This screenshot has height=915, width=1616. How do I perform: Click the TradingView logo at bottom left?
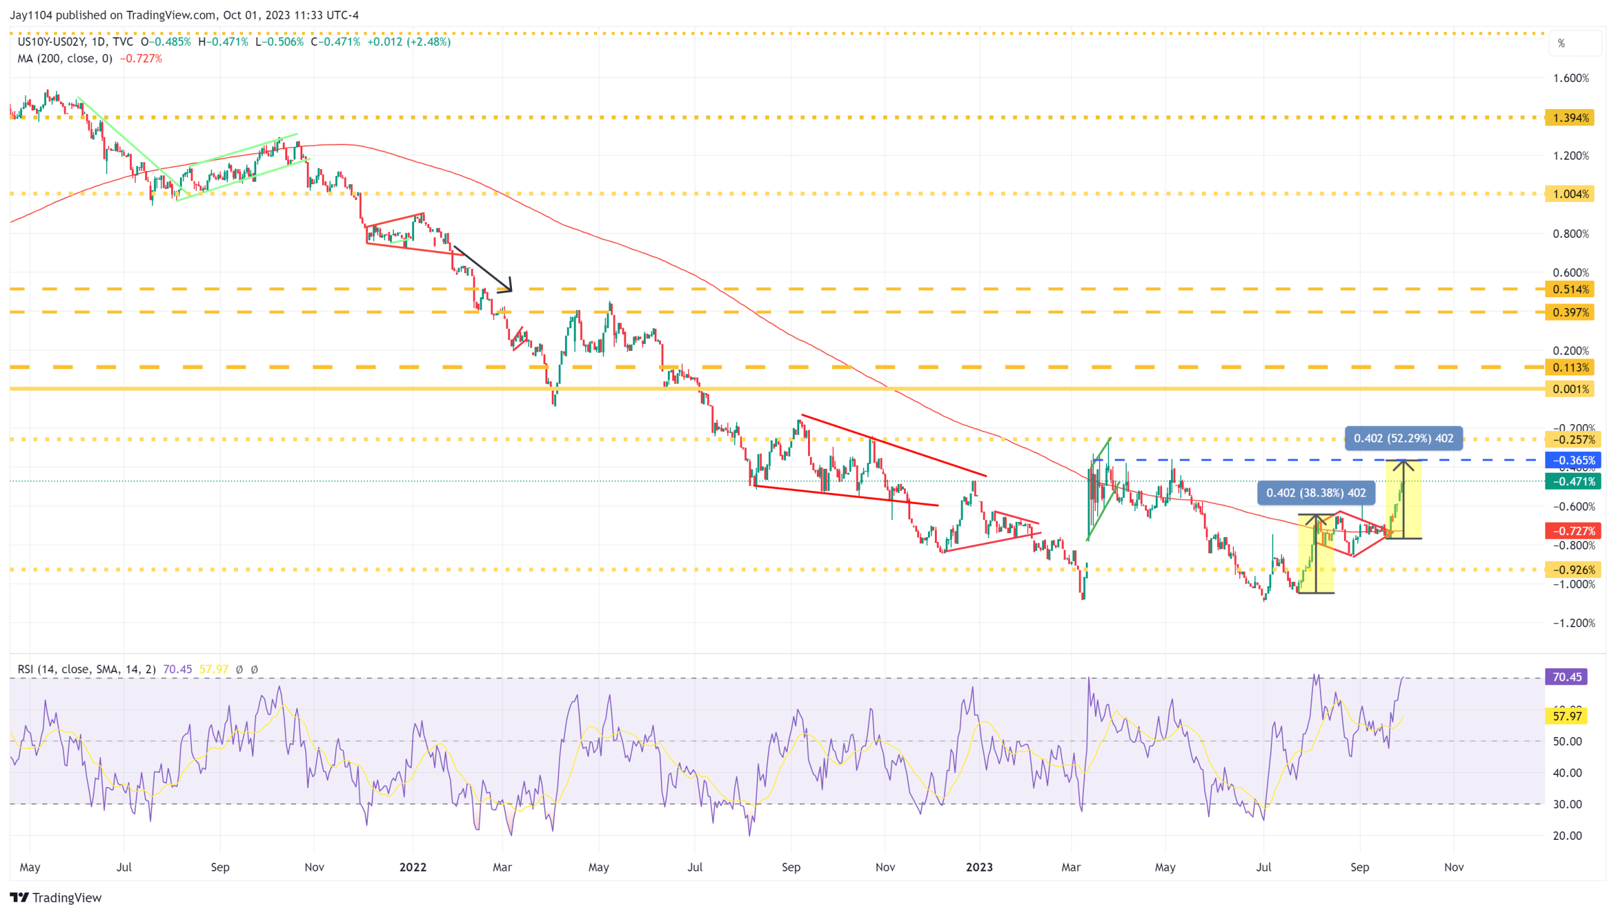[56, 897]
